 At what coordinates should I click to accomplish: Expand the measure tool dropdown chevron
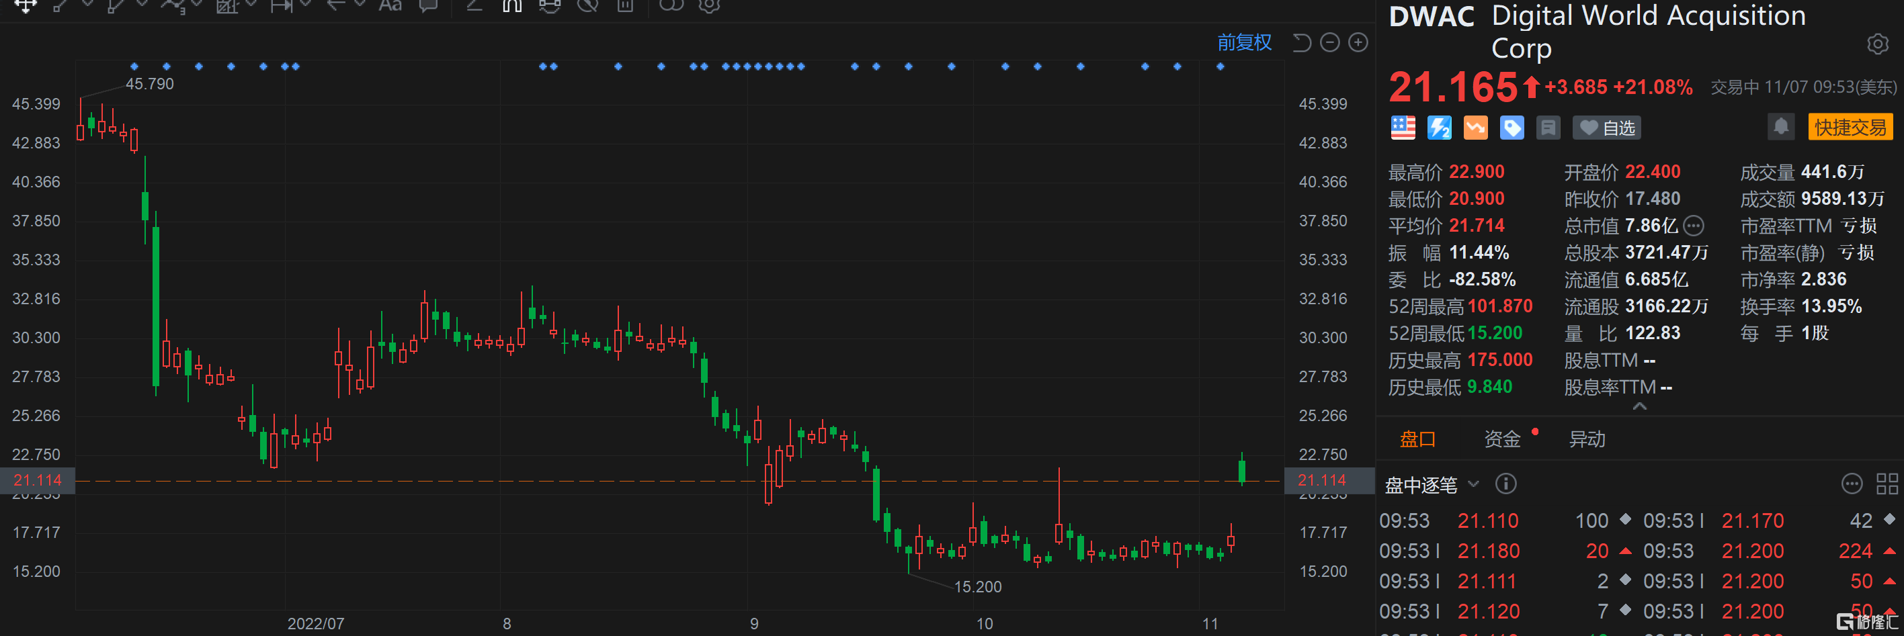click(x=306, y=3)
